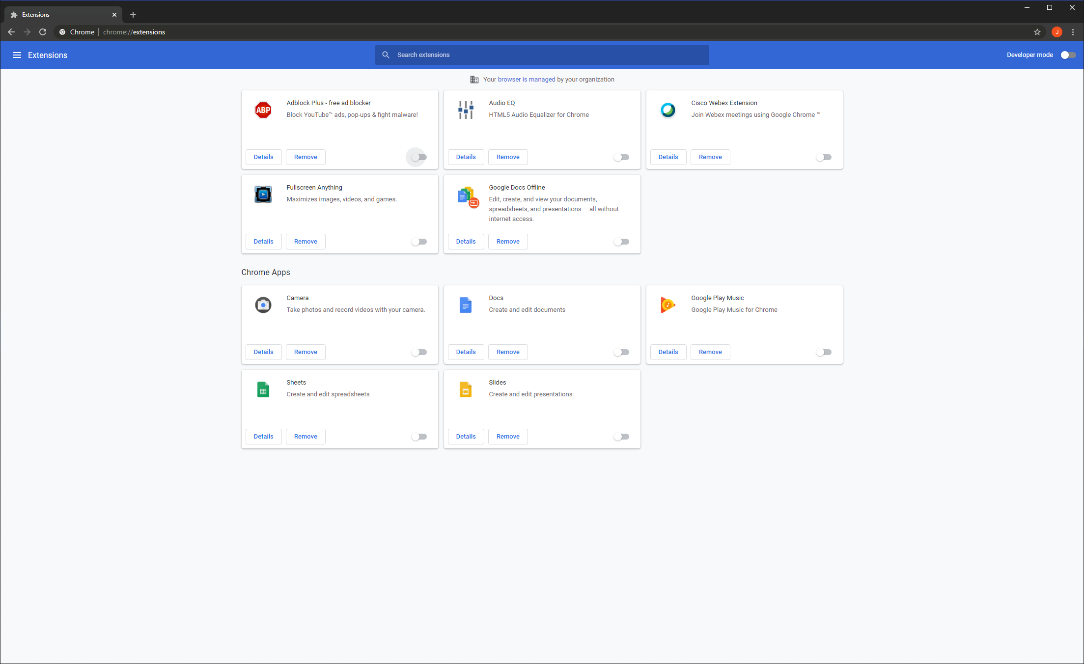Follow the 'browser is managed' link
This screenshot has height=664, width=1084.
point(526,80)
